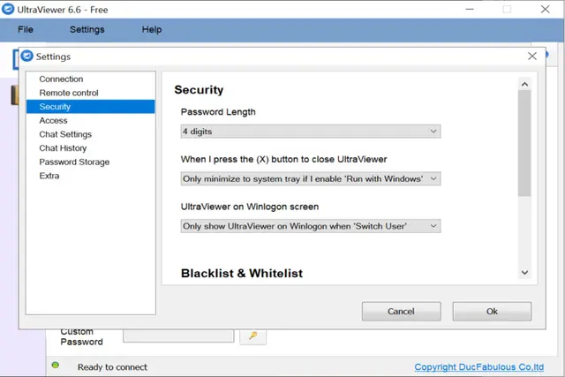This screenshot has width=565, height=377.
Task: Click the scrollbar down arrow
Action: (x=524, y=273)
